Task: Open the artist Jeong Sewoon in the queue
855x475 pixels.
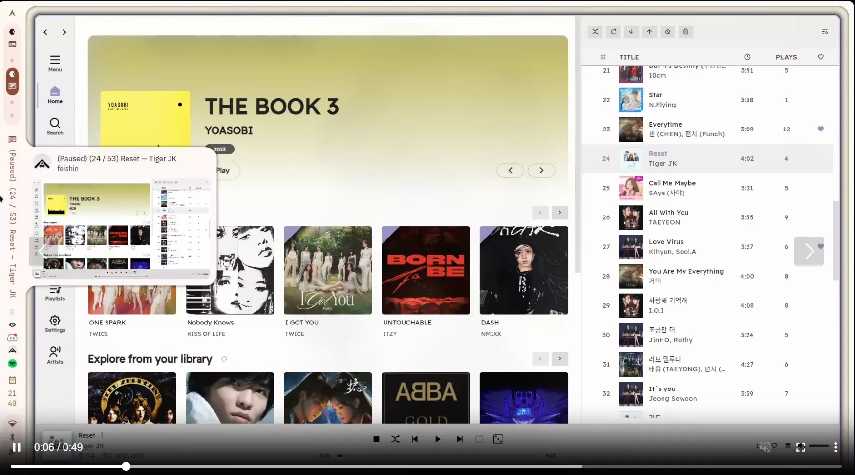Action: (673, 399)
